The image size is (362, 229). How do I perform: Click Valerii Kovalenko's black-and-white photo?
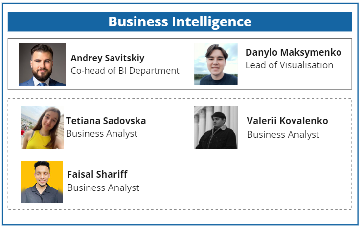click(x=216, y=127)
